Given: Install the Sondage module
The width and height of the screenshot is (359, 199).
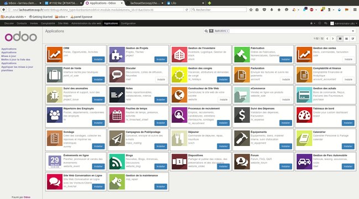Looking at the screenshot, I should (98, 146).
